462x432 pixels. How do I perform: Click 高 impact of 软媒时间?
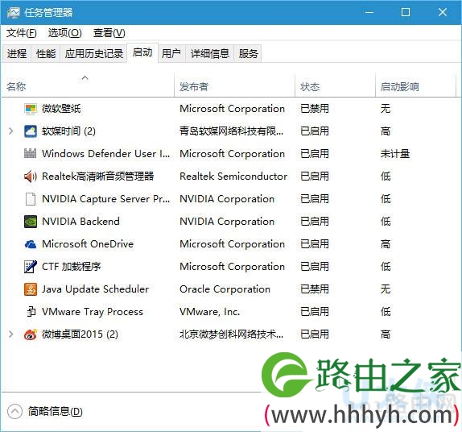click(386, 131)
